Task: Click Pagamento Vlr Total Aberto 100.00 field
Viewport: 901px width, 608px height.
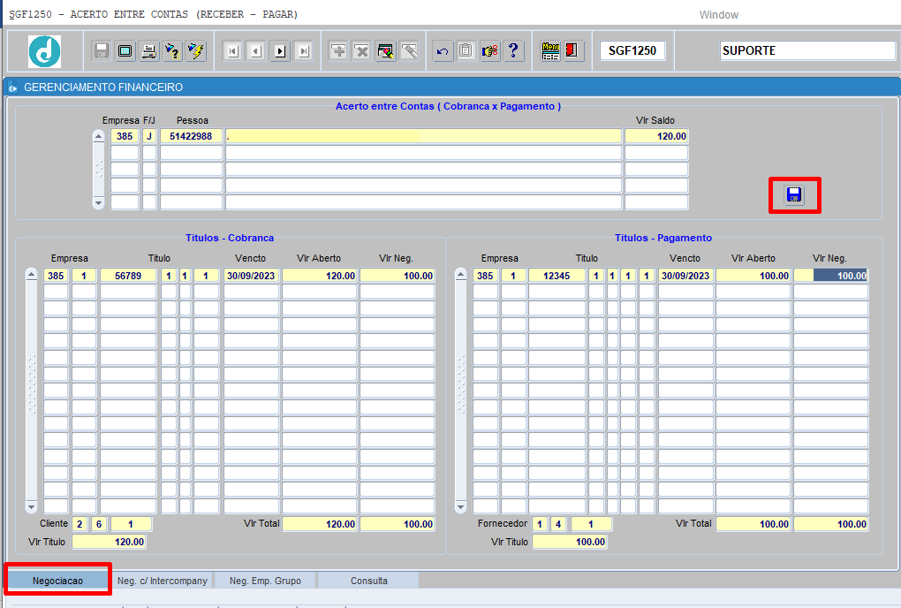Action: [753, 524]
